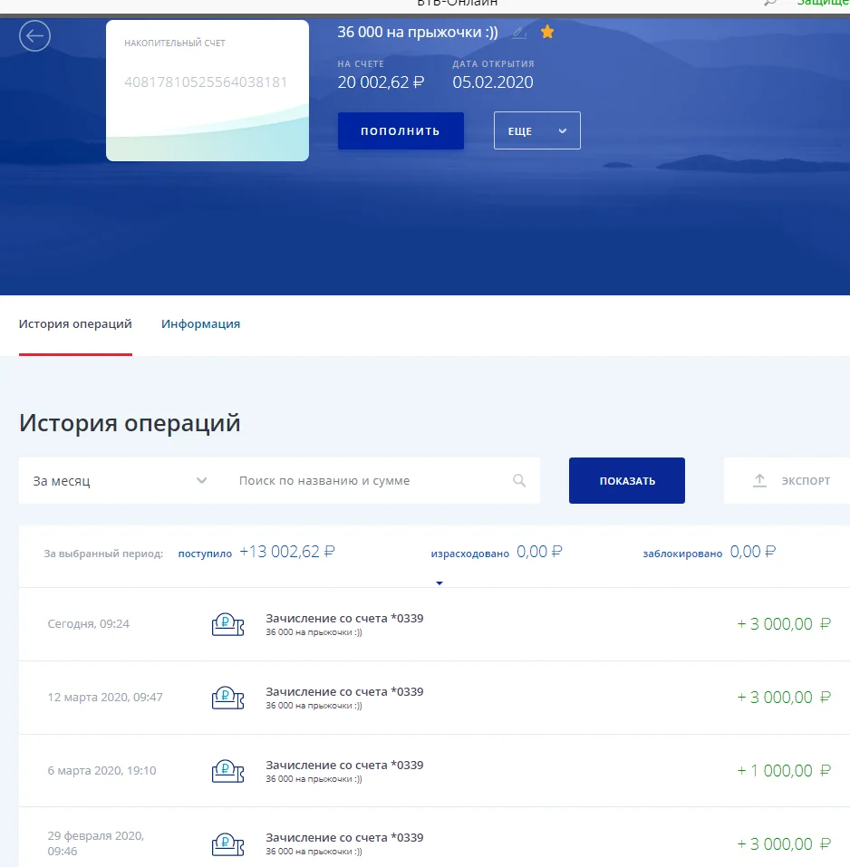The image size is (850, 867).
Task: Click the 'Защищено' link in the top bar
Action: pos(823,4)
